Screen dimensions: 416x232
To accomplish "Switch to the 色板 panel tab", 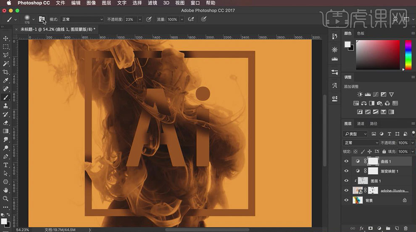I will coord(361,33).
